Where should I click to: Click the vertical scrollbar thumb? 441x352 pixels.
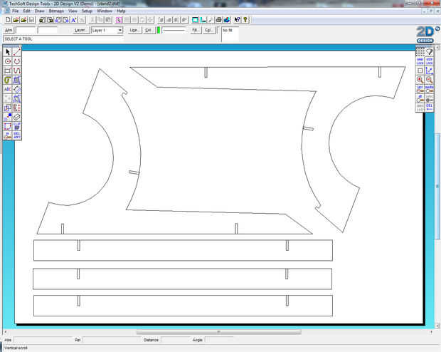coord(437,186)
